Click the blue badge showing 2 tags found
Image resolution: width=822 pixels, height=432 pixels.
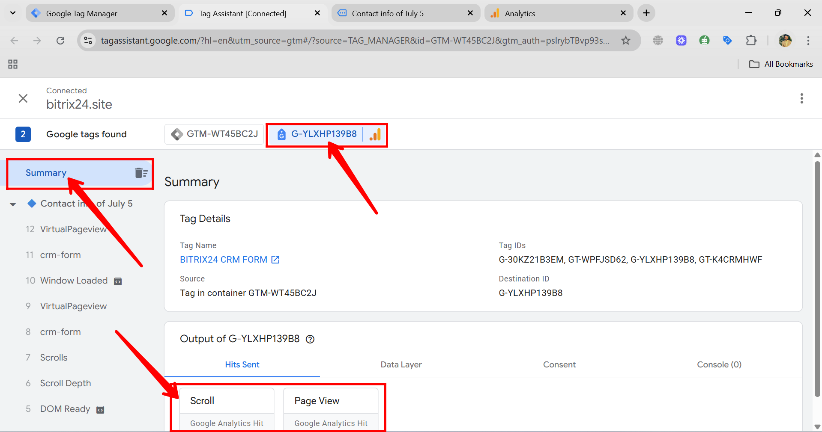click(23, 134)
